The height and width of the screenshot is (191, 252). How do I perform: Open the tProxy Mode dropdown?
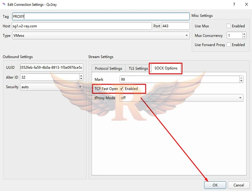(181, 98)
